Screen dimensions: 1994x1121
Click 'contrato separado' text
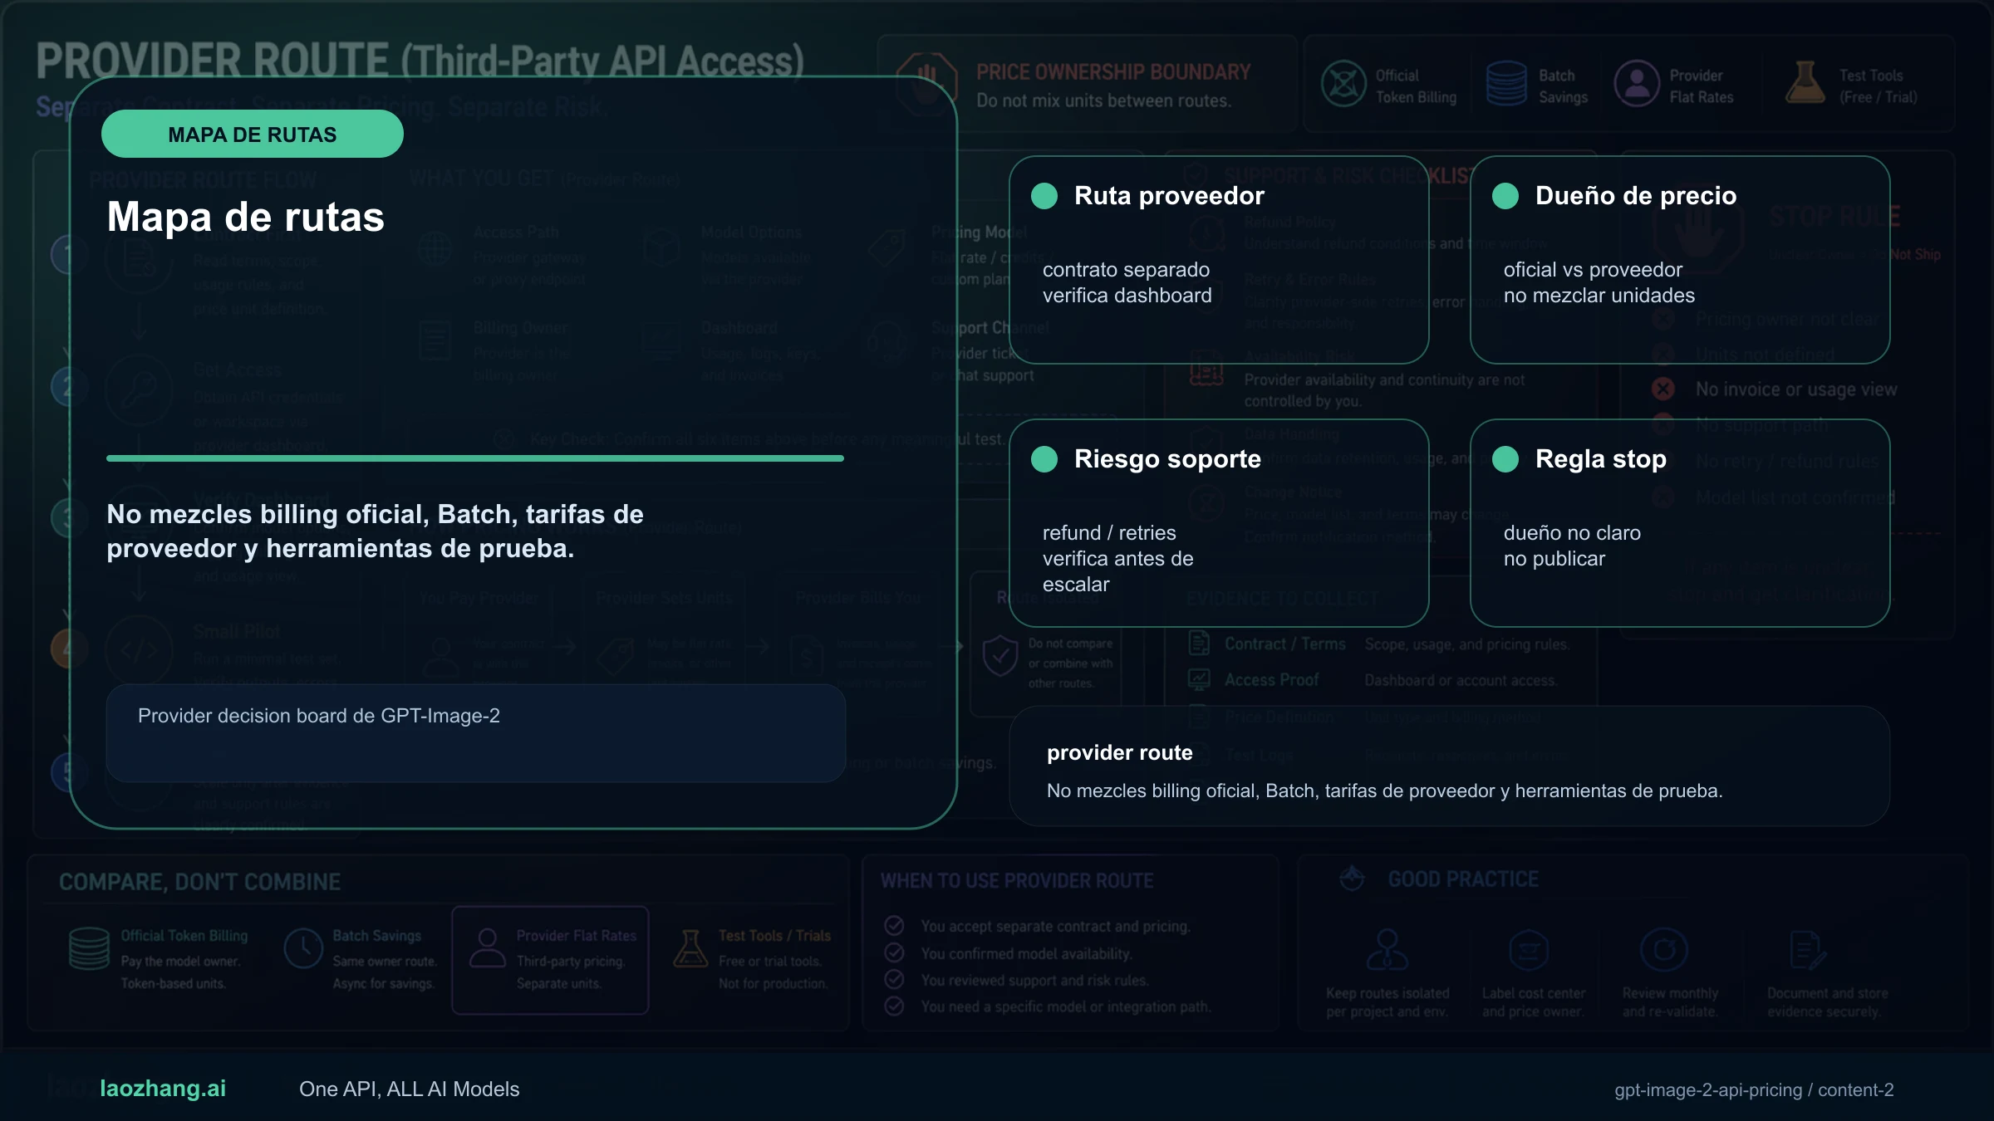point(1126,270)
